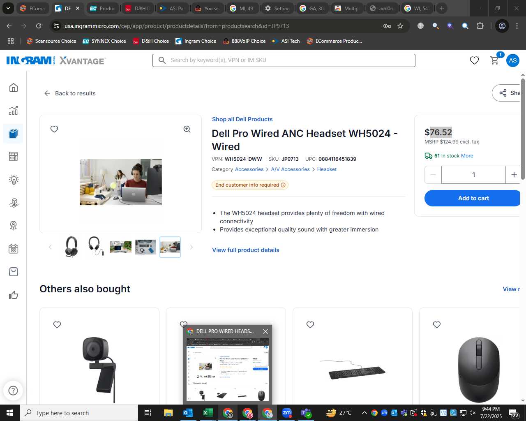The height and width of the screenshot is (421, 526).
Task: Open Scansource Choice bookmark
Action: coord(51,41)
